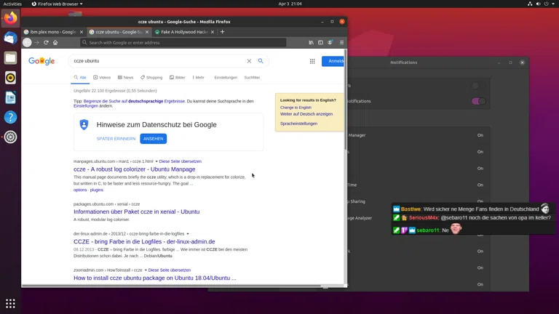Open the Google apps grid
Viewport: 559px width, 314px height.
(x=312, y=61)
